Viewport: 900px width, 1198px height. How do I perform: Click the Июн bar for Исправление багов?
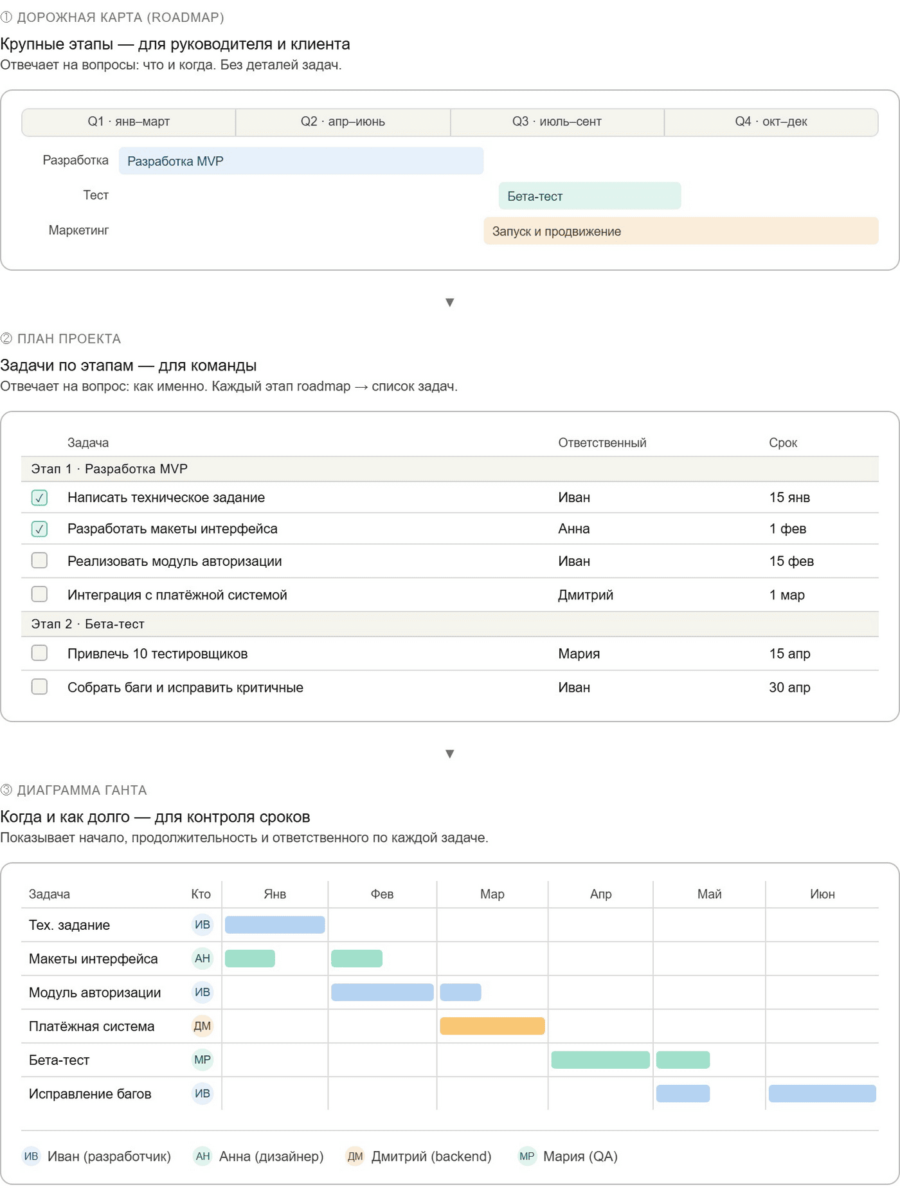click(x=822, y=1093)
